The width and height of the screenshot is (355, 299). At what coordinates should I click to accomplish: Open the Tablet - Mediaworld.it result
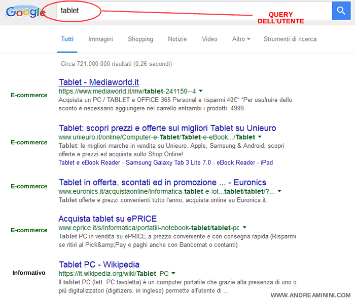[99, 82]
